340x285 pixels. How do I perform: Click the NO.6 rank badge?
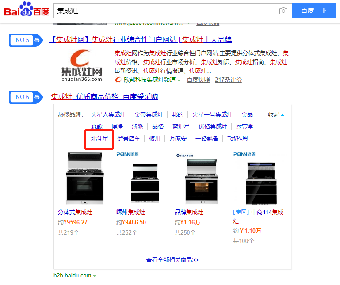[x=26, y=97]
